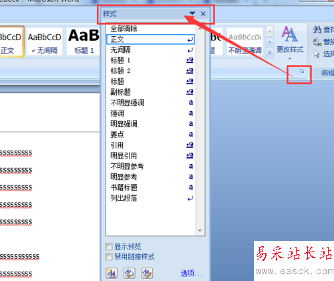Move the style gallery down one row

coord(269,42)
